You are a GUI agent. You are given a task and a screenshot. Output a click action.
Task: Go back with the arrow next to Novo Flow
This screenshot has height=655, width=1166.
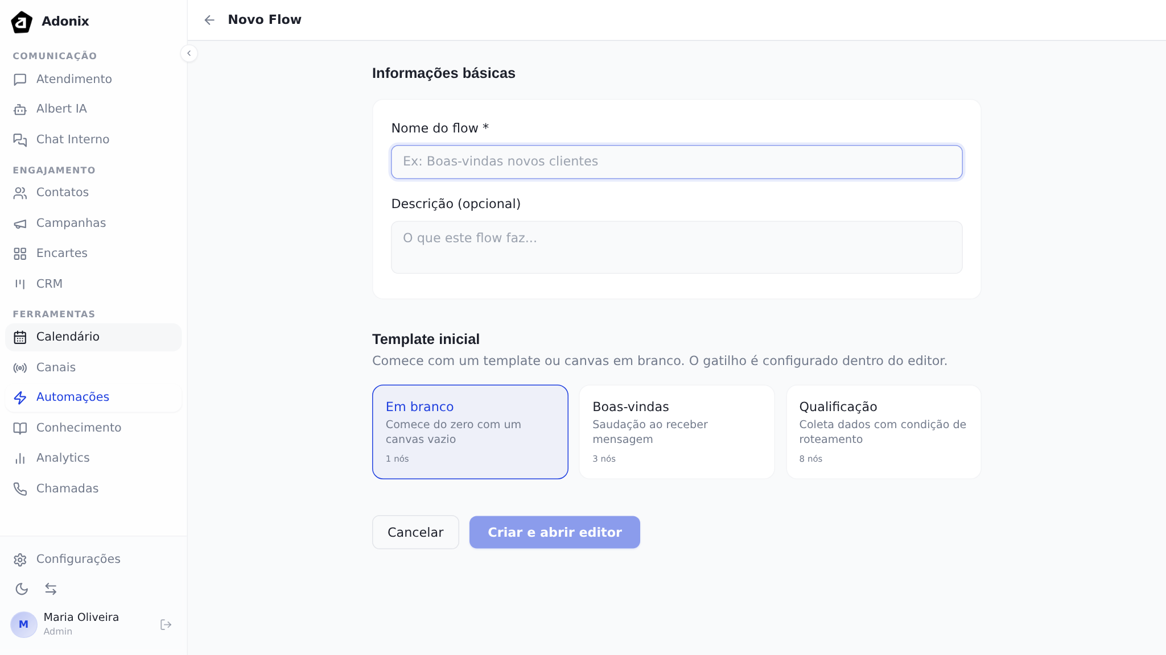[209, 20]
